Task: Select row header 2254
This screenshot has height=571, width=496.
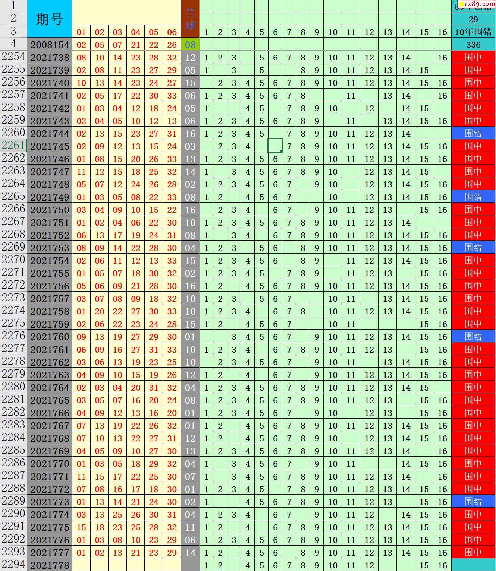Action: click(13, 57)
